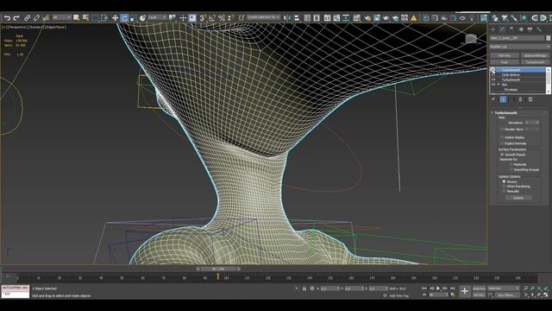Open the Select by Name dialog icon
The width and height of the screenshot is (552, 311).
(x=85, y=17)
